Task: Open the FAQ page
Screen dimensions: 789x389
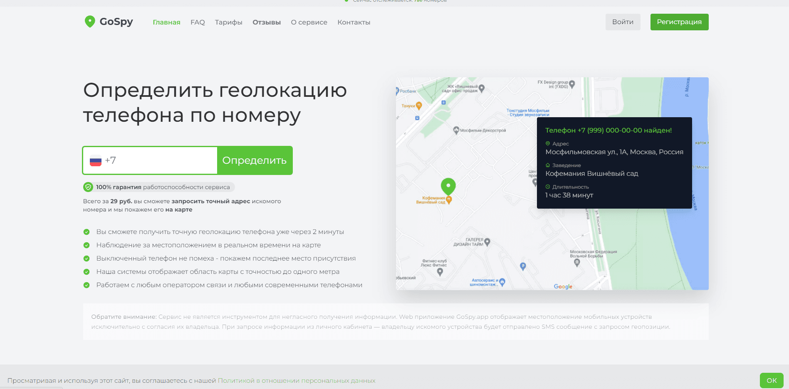Action: pos(198,22)
